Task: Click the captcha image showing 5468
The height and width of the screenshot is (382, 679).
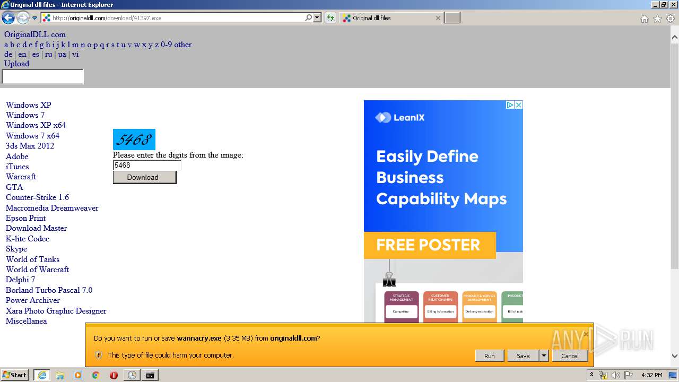Action: pos(134,140)
